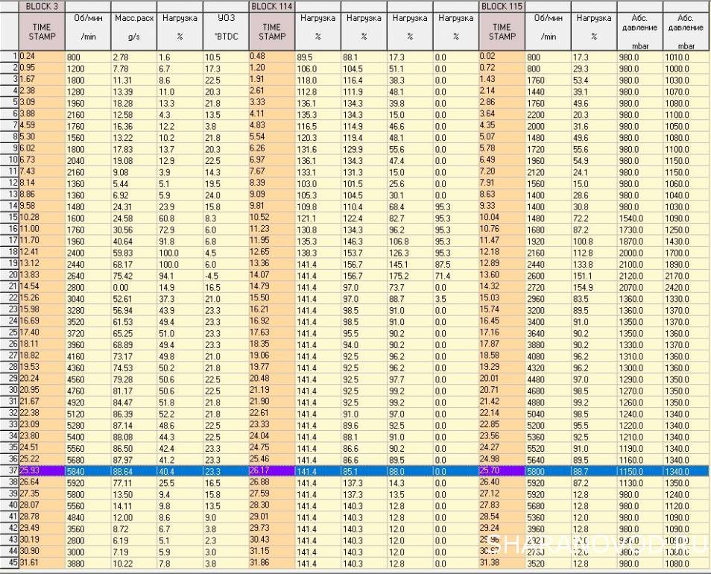The image size is (711, 574).
Task: Click the purple 25.93 timestamp cell
Action: (x=41, y=471)
